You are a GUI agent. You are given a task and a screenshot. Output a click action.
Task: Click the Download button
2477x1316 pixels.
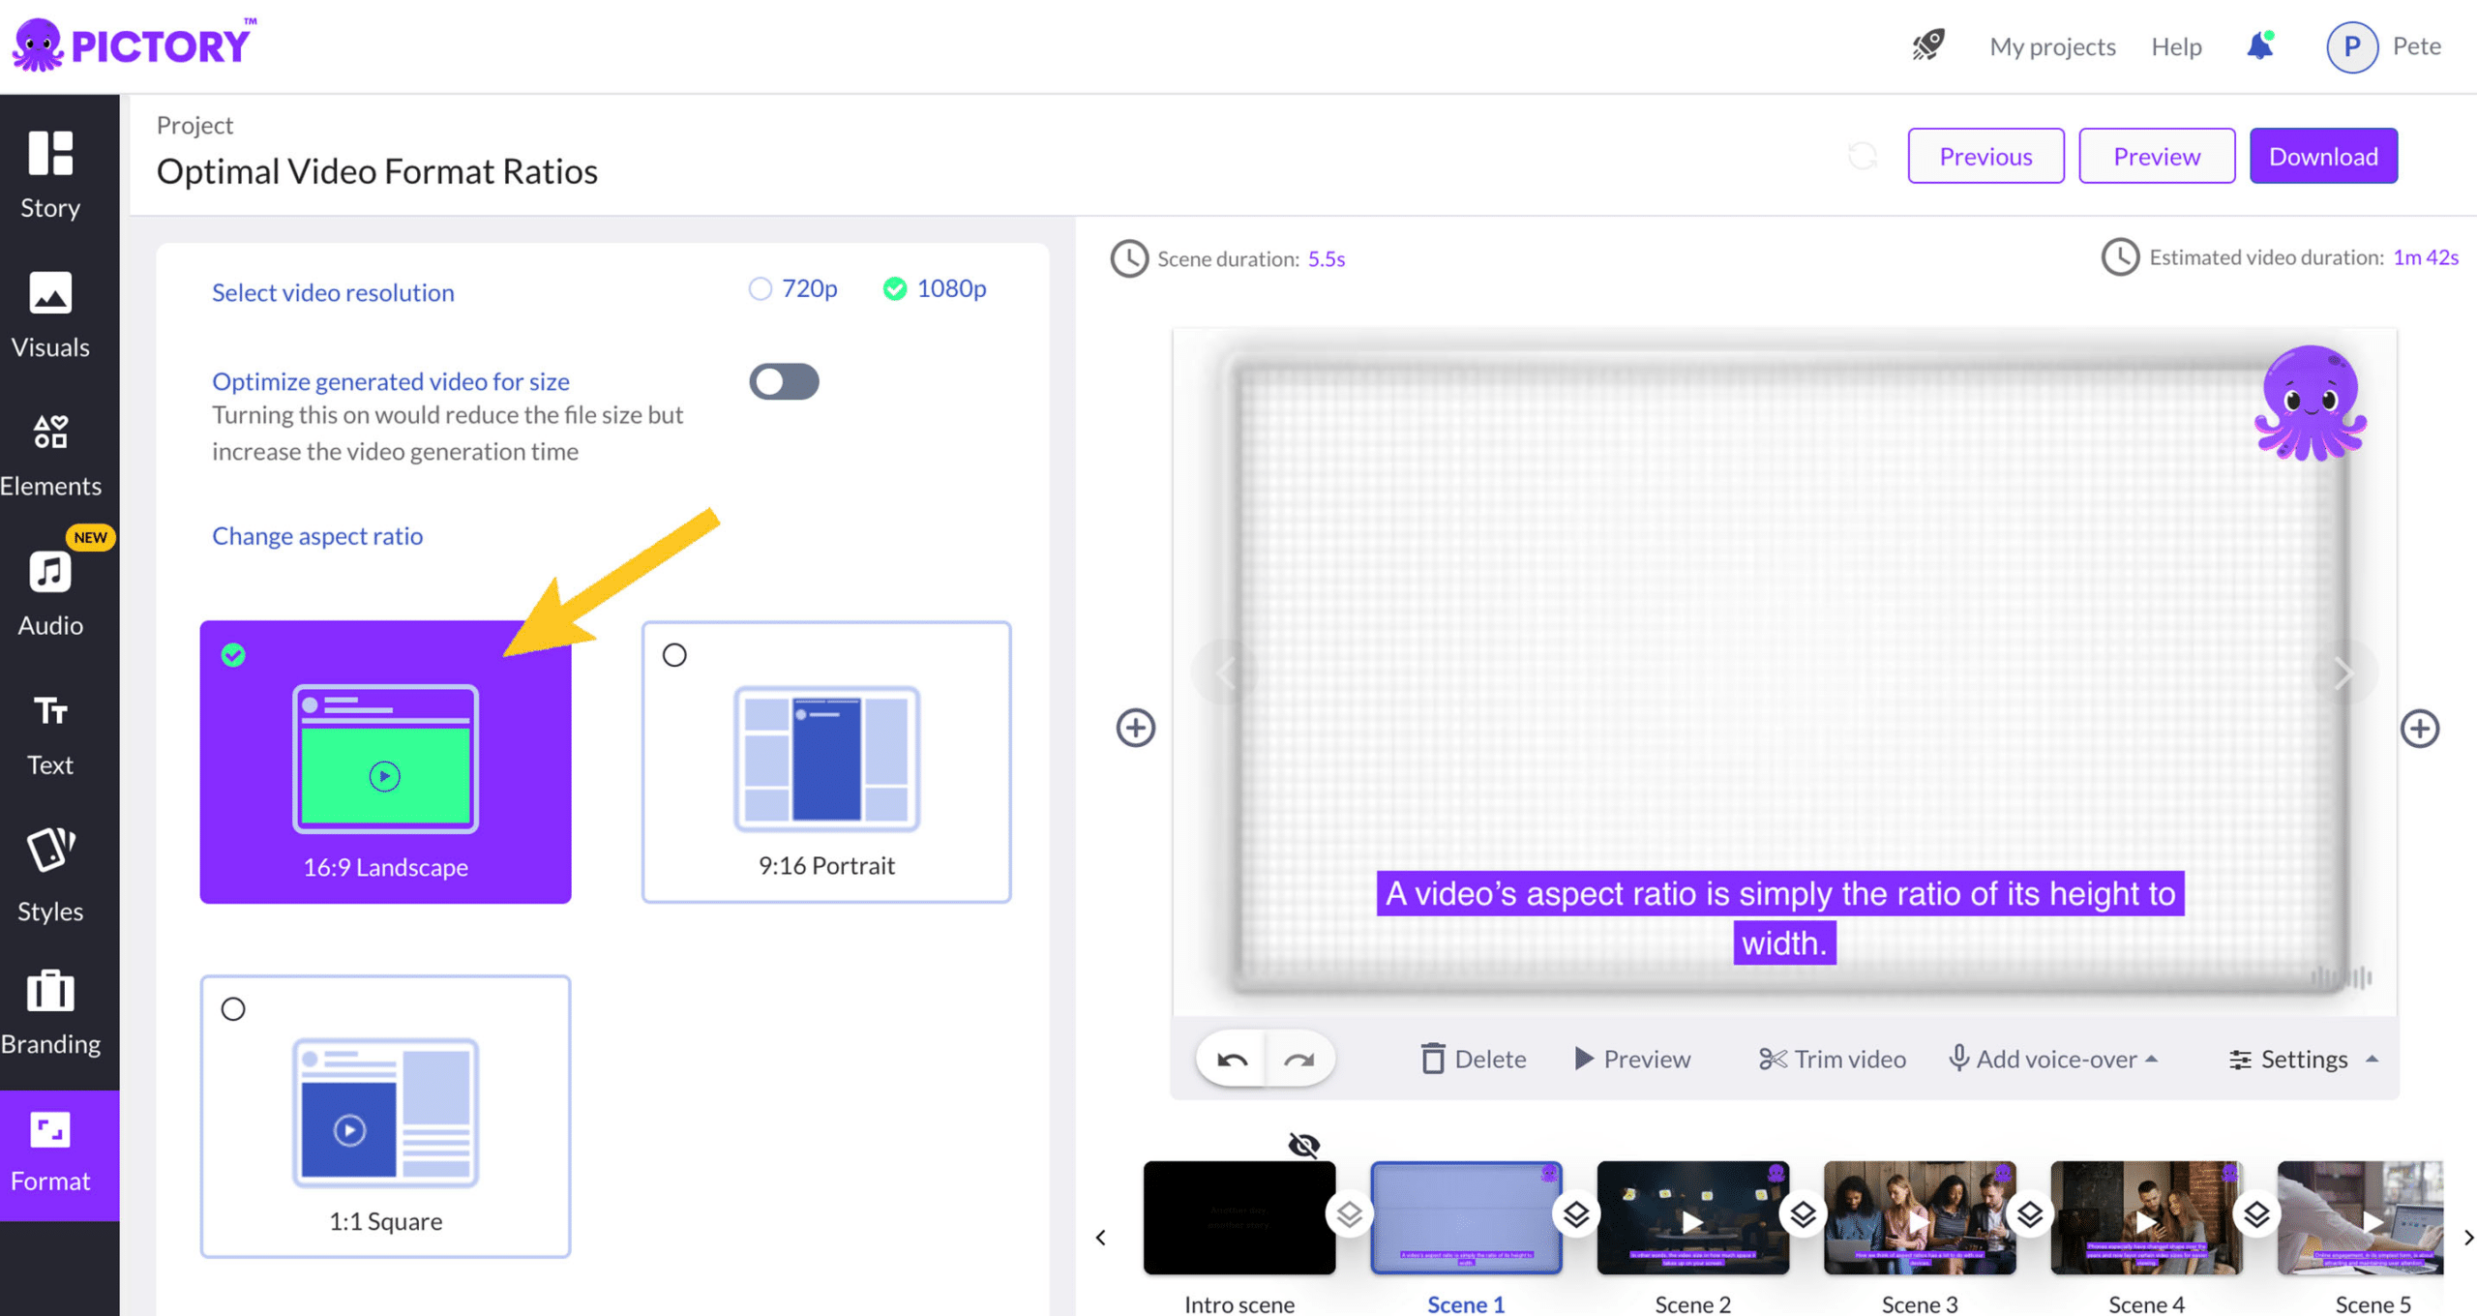(2323, 156)
